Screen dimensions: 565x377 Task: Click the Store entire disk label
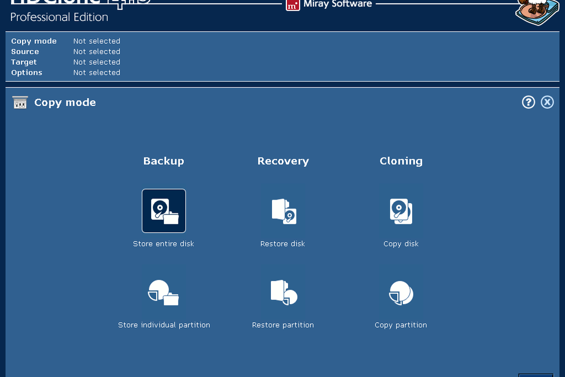click(x=163, y=244)
